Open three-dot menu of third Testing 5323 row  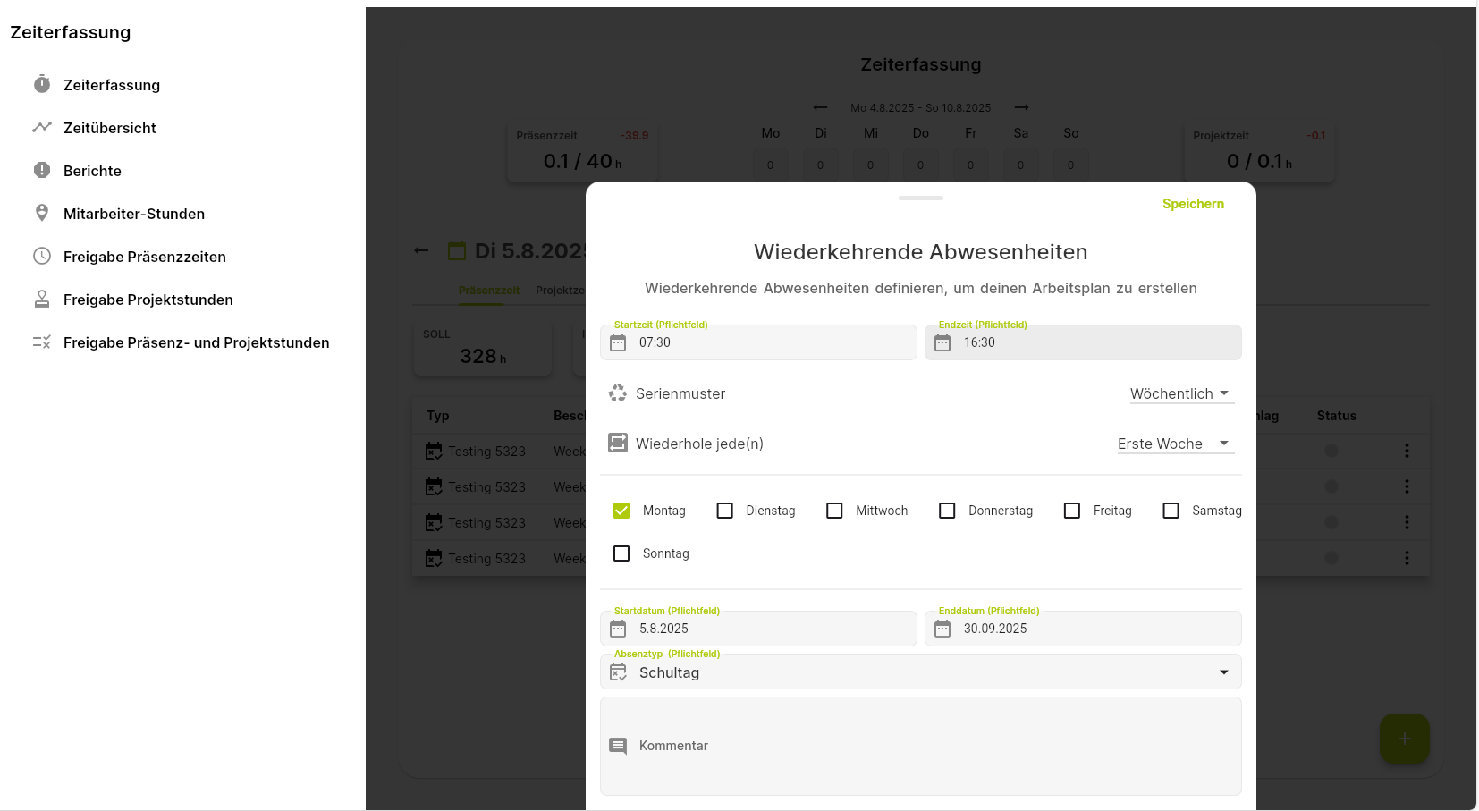(x=1407, y=522)
